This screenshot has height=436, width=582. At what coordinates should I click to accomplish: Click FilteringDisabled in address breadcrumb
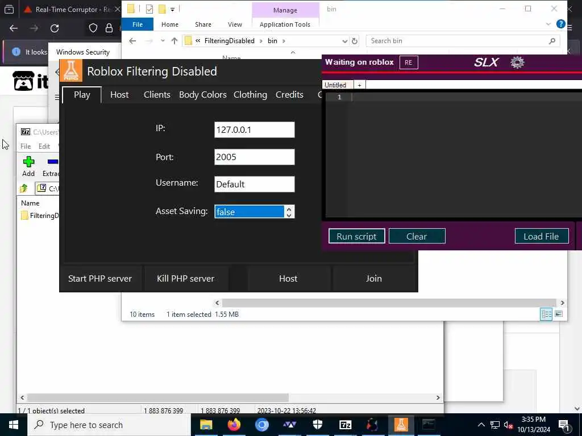click(230, 41)
